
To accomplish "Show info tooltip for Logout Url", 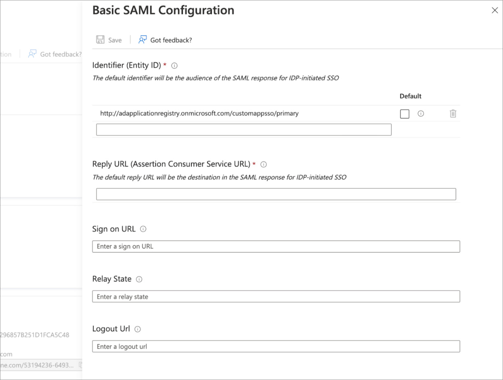I will coord(137,329).
